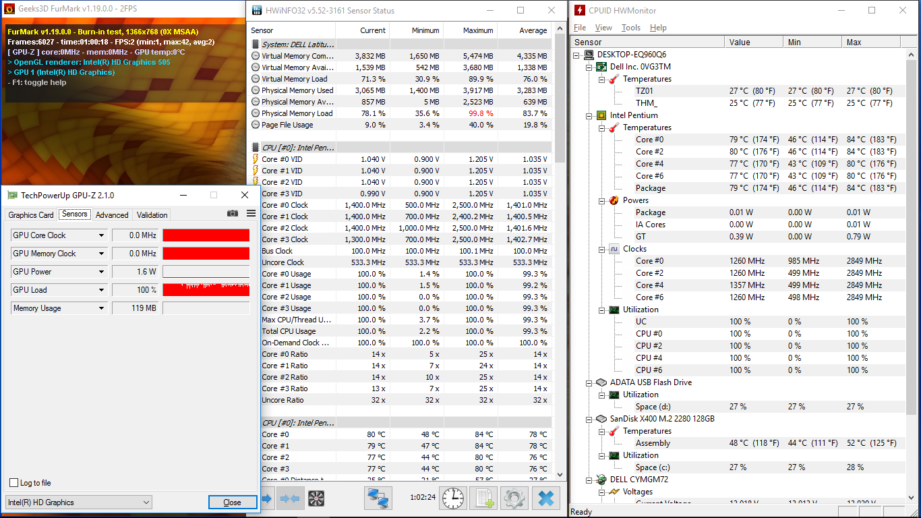
Task: Click the FurMark title bar app icon
Action: [9, 9]
